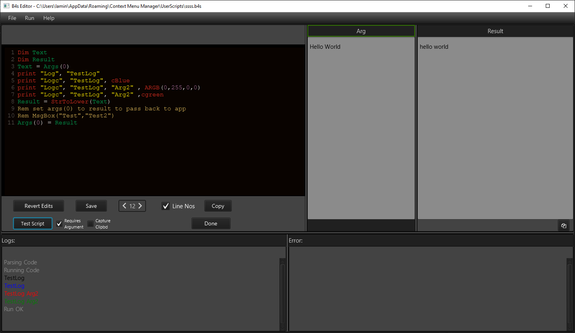Decrease font size with left chevron
The height and width of the screenshot is (333, 575).
(x=124, y=206)
